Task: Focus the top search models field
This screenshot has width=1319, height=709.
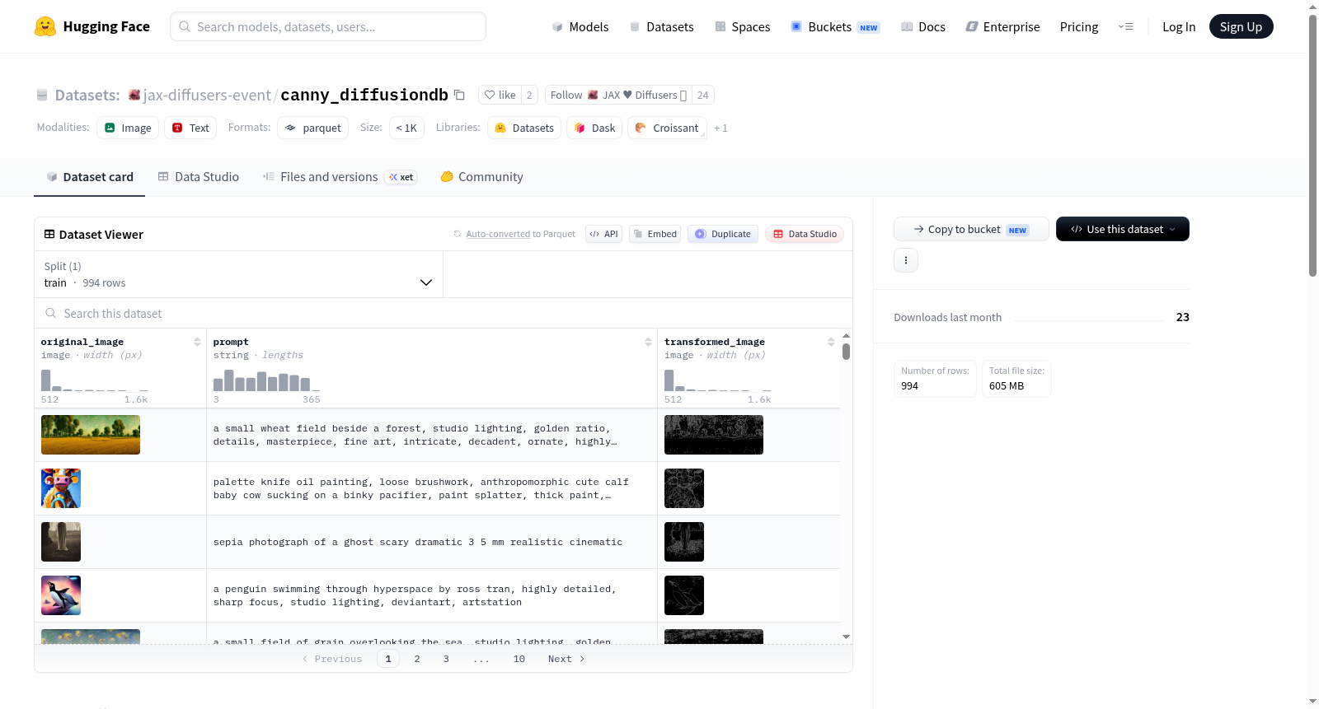Action: pos(328,26)
